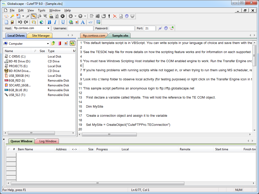
Task: Click the red X delete icon
Action: pyautogui.click(x=115, y=16)
